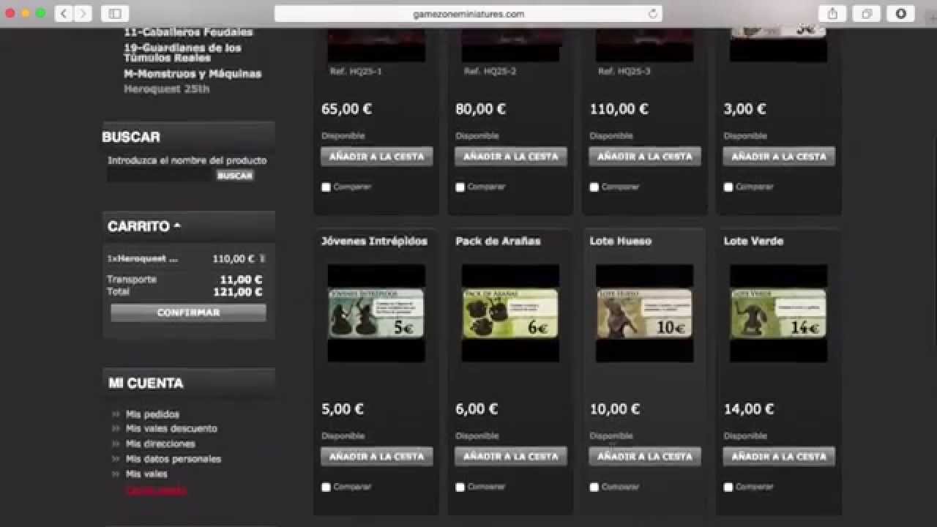937x527 pixels.
Task: Open category 19-Guardianes de los Túmulos Reales
Action: coord(182,53)
